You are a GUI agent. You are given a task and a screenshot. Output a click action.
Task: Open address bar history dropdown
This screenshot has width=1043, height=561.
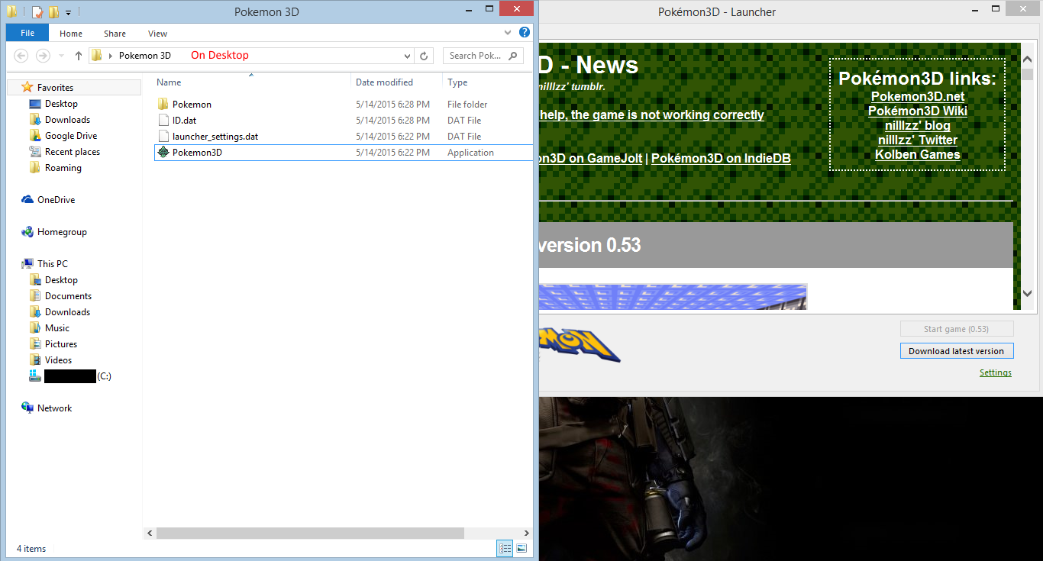coord(407,56)
